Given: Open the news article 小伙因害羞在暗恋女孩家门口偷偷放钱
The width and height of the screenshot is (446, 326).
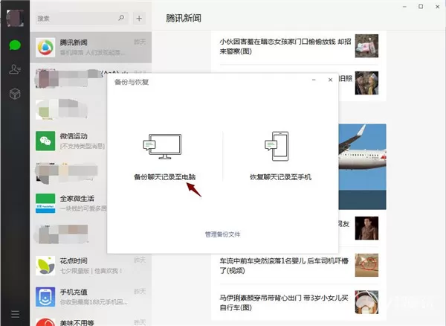Looking at the screenshot, I should [x=285, y=46].
